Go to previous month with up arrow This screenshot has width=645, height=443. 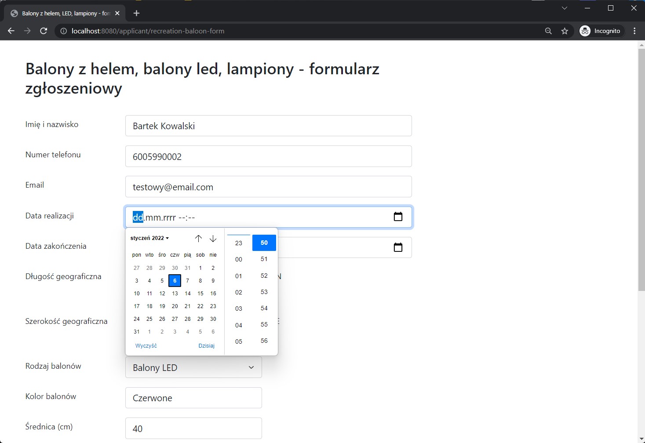coord(198,238)
